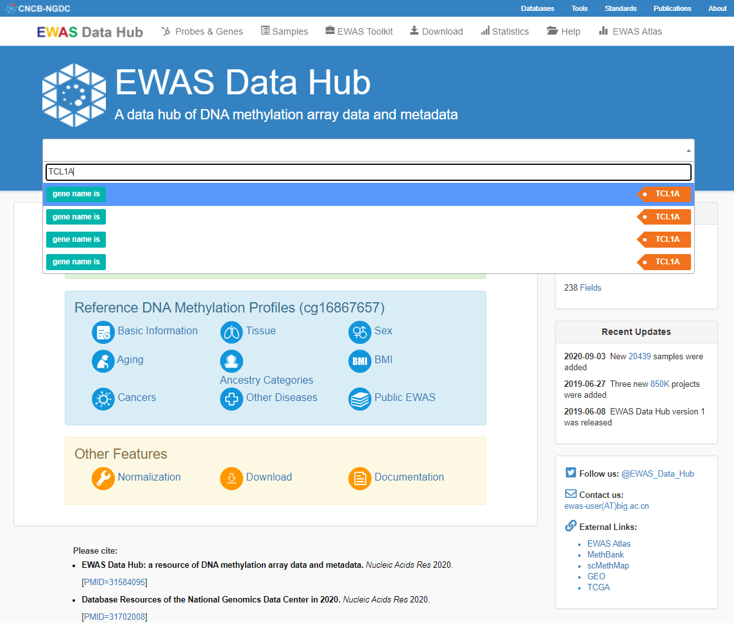Screen dimensions: 734x623
Task: Click the Fields link beside 238
Action: pos(590,288)
